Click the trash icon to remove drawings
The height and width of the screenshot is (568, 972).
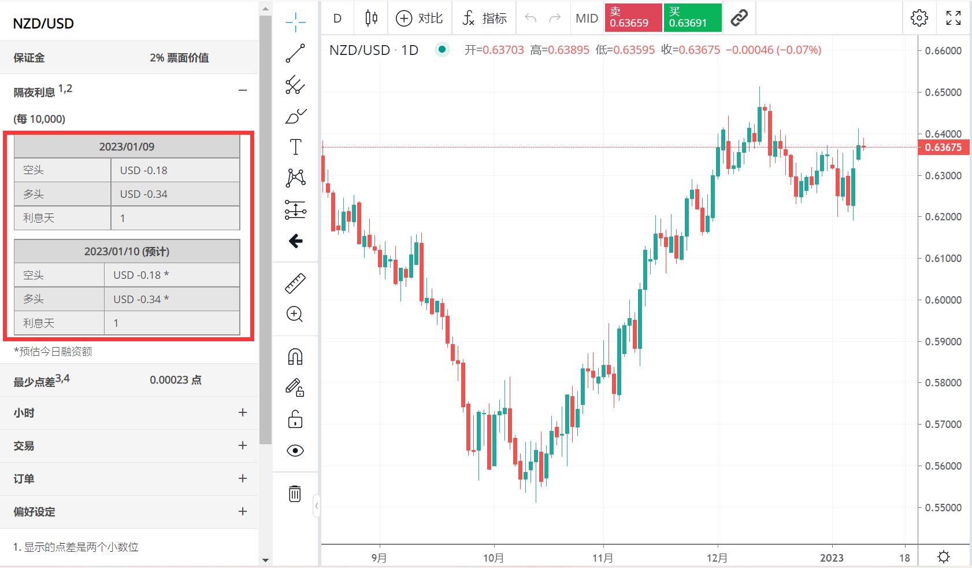coord(295,493)
